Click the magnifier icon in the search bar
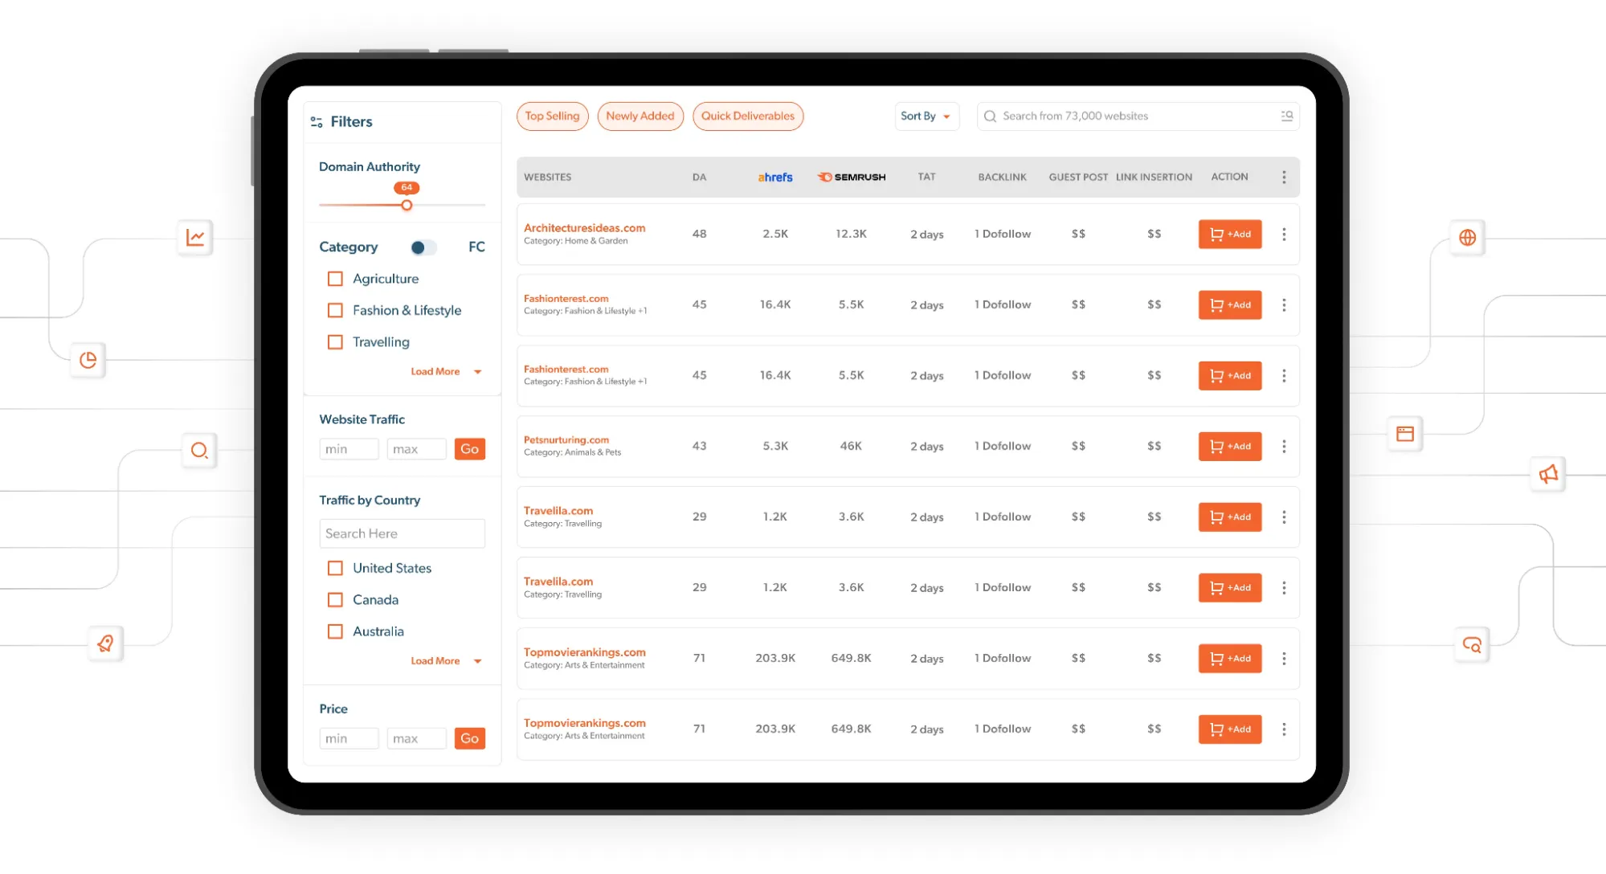 pos(990,116)
